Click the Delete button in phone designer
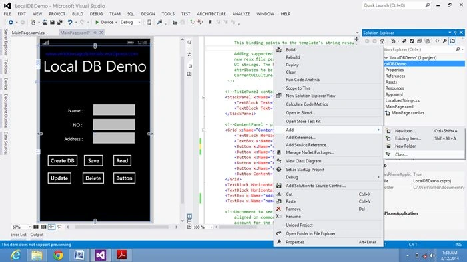 tap(93, 178)
